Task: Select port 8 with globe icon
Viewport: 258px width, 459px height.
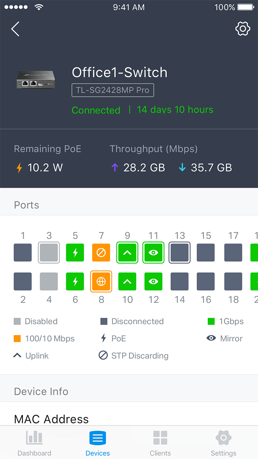Action: pyautogui.click(x=101, y=281)
